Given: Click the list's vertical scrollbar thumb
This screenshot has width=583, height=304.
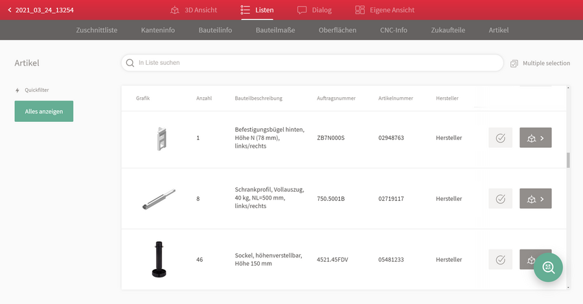Looking at the screenshot, I should tap(568, 160).
